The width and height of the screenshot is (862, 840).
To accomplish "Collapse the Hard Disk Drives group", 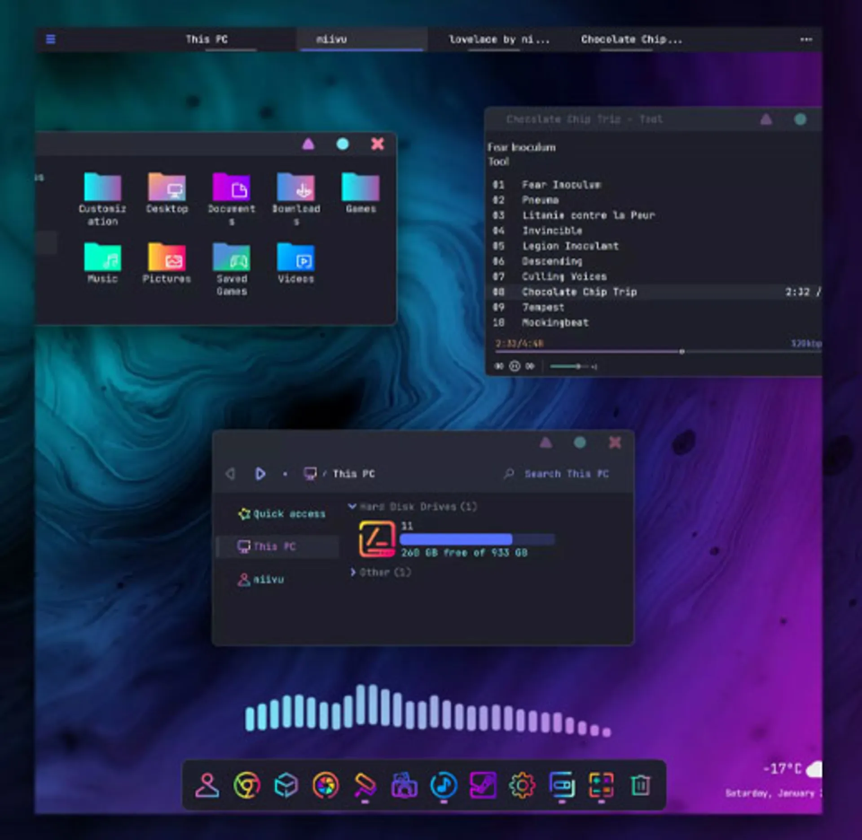I will tap(352, 507).
